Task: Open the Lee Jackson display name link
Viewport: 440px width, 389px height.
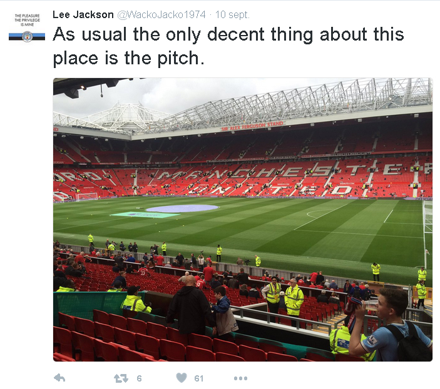Action: pos(83,14)
